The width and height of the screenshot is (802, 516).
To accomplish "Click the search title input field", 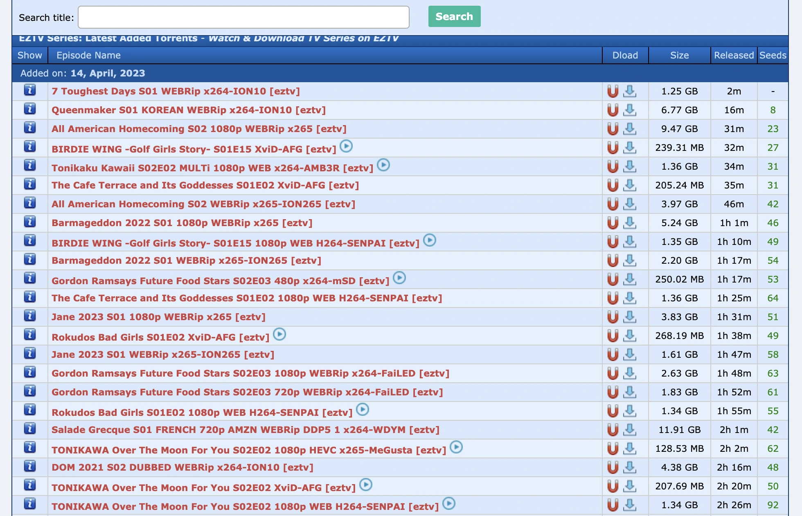I will coord(243,16).
